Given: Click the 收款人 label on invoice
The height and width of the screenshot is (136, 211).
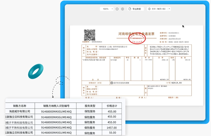Looking at the screenshot, I should 89,98.
